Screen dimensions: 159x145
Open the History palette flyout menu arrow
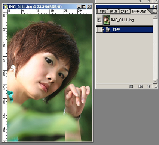tap(155, 11)
